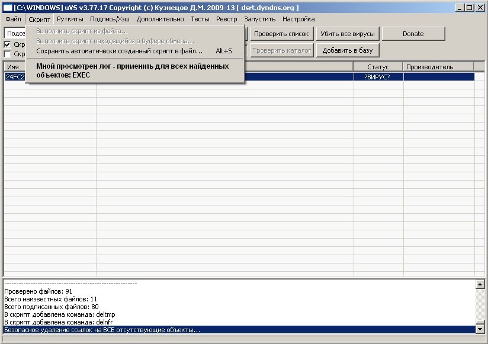Check the second unchecked Скр checkbox
This screenshot has width=488, height=344.
pyautogui.click(x=8, y=54)
